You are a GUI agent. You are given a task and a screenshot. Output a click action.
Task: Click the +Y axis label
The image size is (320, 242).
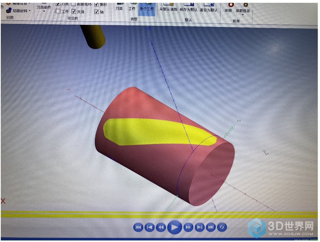pyautogui.click(x=239, y=121)
